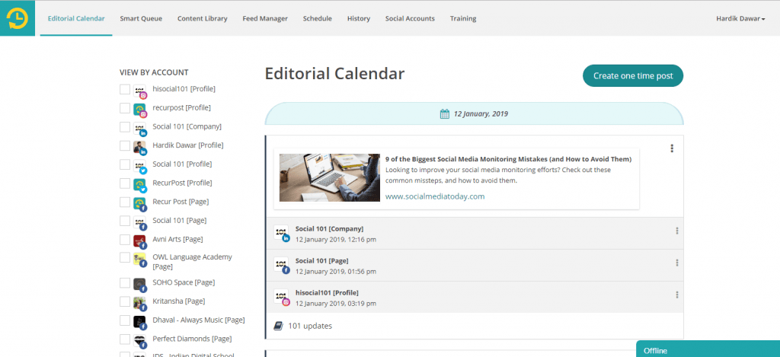Go to the Smart Queue tab
This screenshot has height=357, width=780.
click(x=141, y=18)
